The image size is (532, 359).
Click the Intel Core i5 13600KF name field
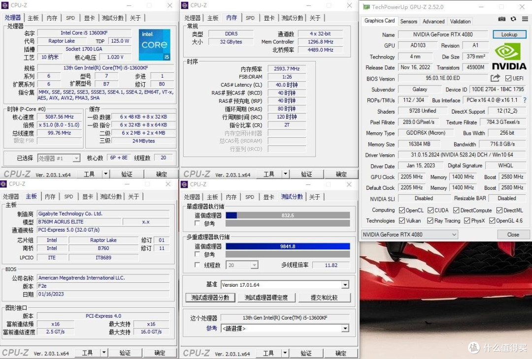coord(84,33)
